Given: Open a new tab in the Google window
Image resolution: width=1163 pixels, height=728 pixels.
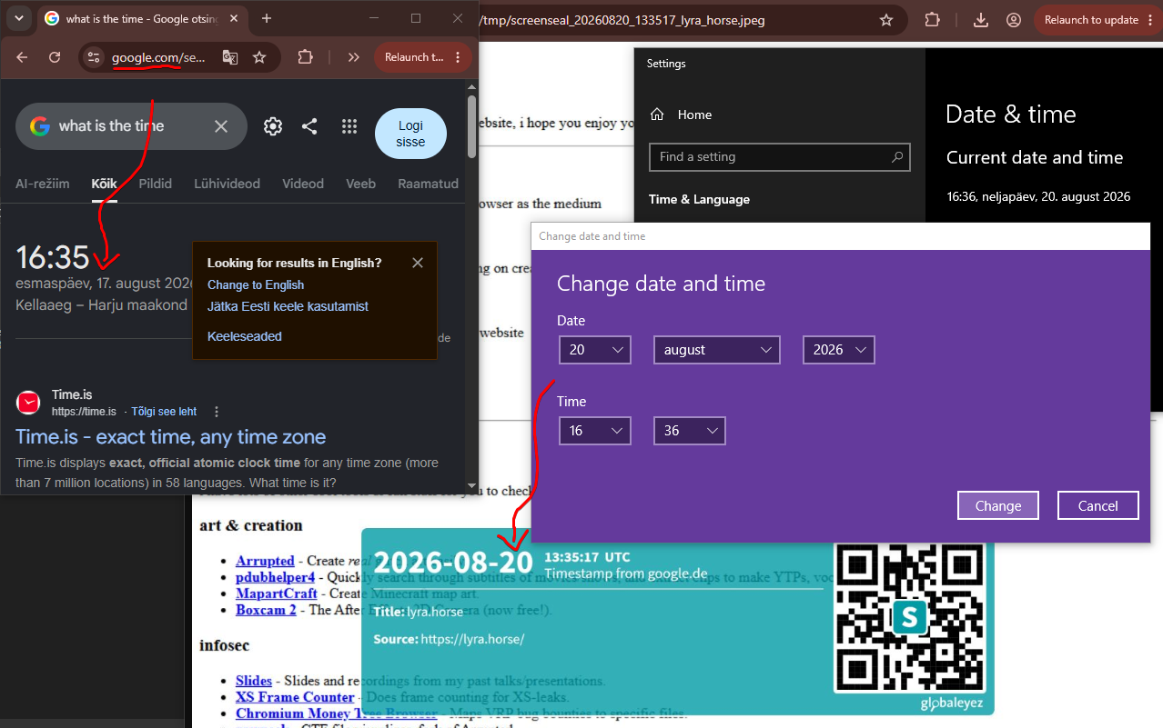Looking at the screenshot, I should tap(267, 18).
